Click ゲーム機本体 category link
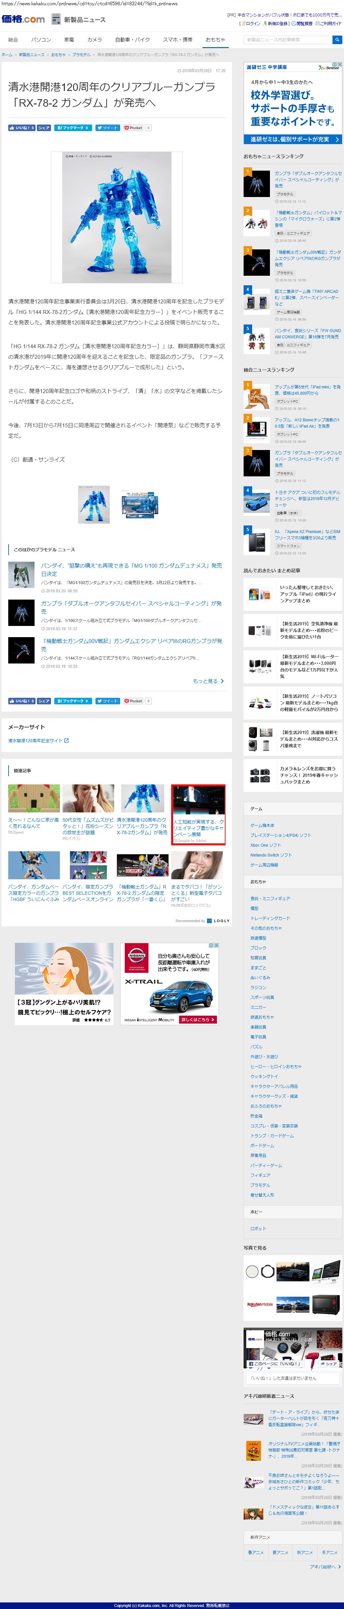 coord(262,826)
